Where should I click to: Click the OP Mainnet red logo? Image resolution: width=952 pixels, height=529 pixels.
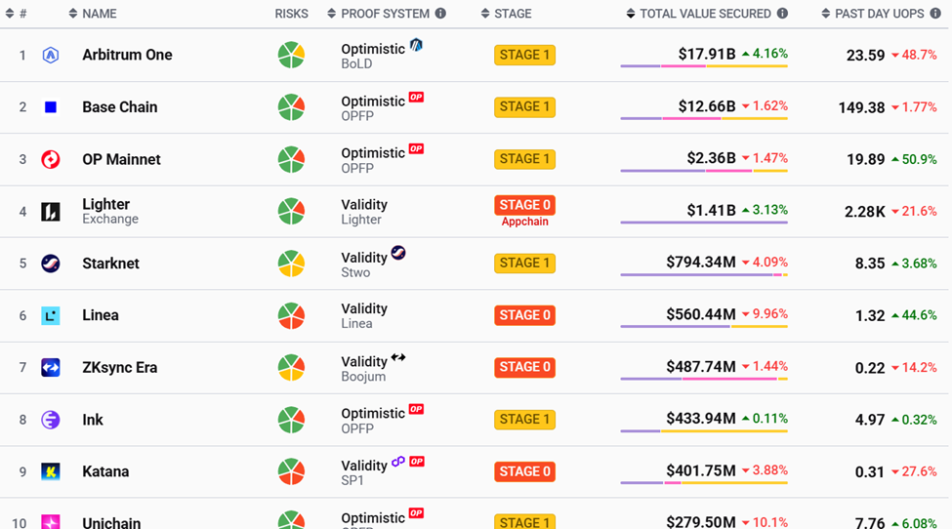[x=51, y=159]
